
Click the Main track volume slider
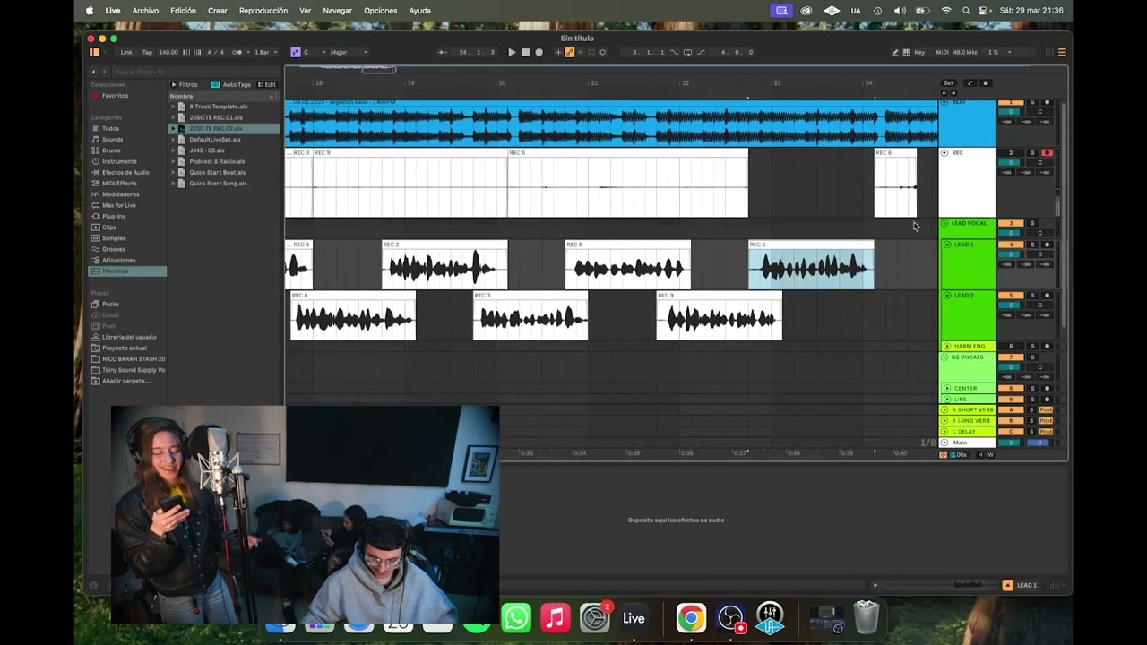pyautogui.click(x=1010, y=443)
